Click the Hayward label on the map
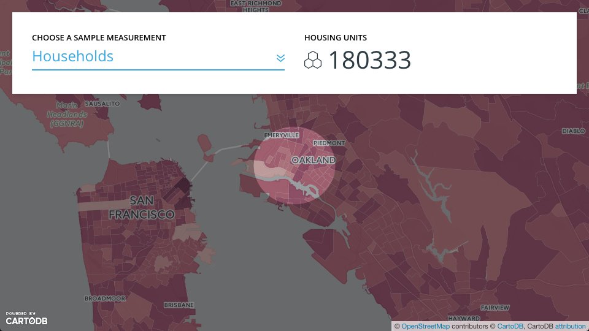 coord(464,319)
